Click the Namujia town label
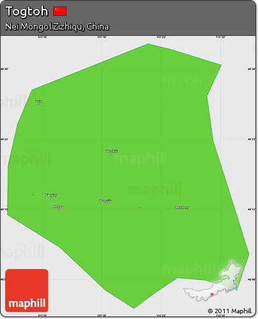 pyautogui.click(x=106, y=200)
